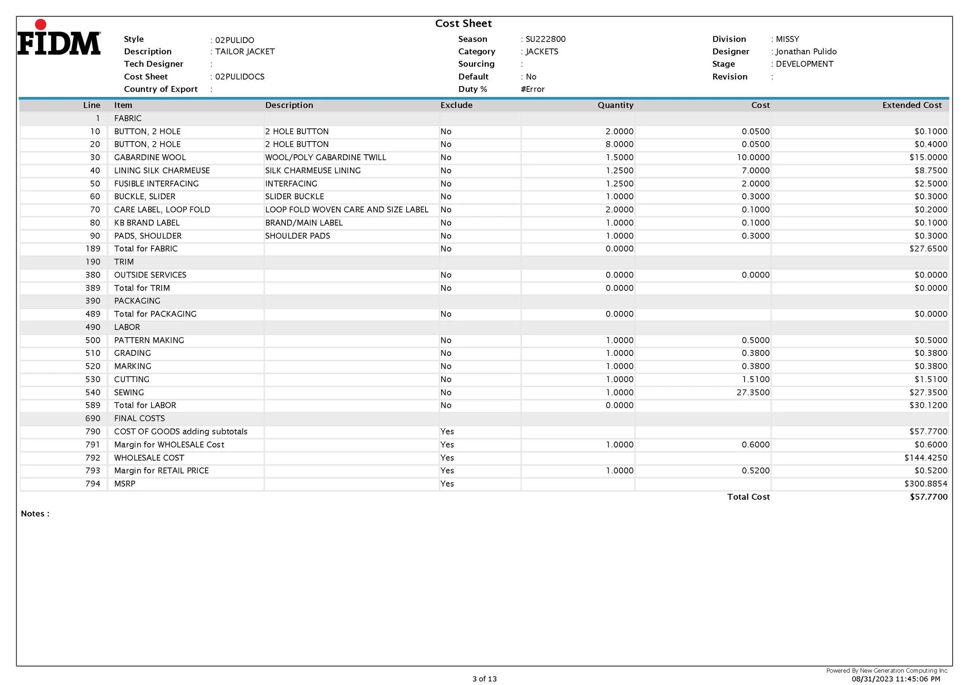Click the Extended Cost column header
The height and width of the screenshot is (685, 969).
(911, 105)
